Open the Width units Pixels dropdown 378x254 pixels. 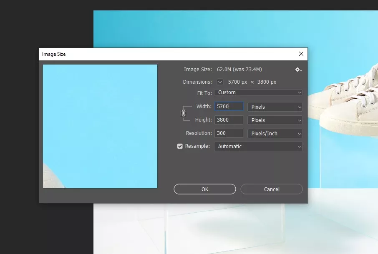pos(275,107)
